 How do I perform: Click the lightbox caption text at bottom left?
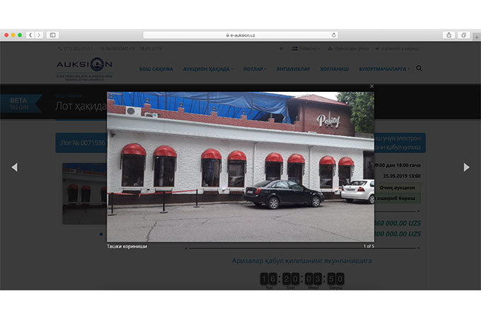coord(127,247)
